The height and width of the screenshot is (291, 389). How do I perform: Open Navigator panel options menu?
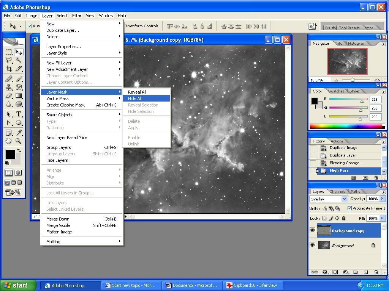(384, 44)
